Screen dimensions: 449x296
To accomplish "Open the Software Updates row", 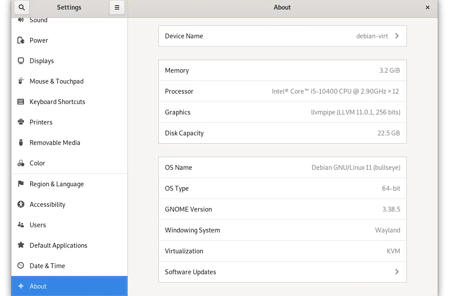I will coord(282,272).
